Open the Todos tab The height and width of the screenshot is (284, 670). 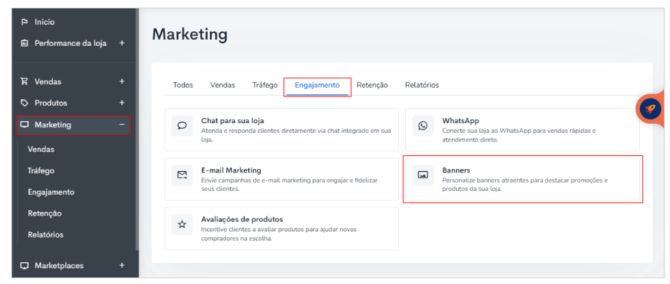click(183, 85)
